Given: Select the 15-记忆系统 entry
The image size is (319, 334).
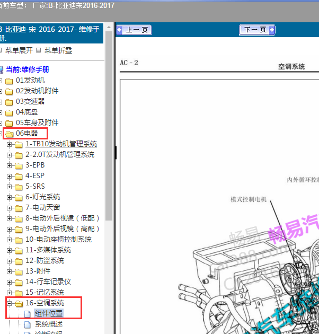Looking at the screenshot, I should (45, 293).
